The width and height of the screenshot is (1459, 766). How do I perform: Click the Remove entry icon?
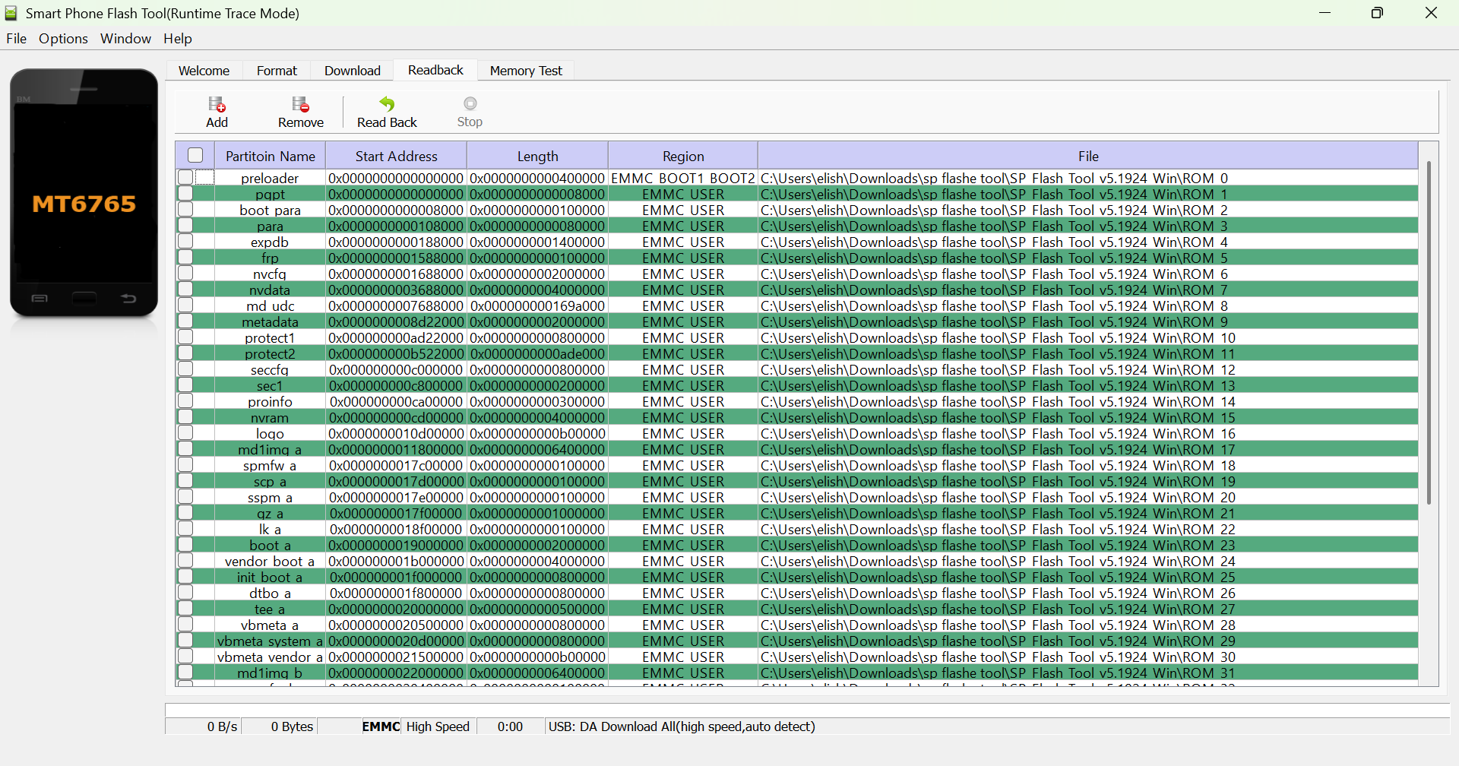(x=301, y=104)
